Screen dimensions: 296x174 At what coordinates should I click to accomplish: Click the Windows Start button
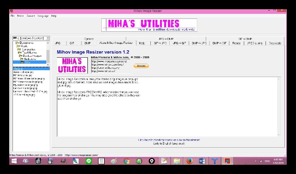pyautogui.click(x=14, y=161)
